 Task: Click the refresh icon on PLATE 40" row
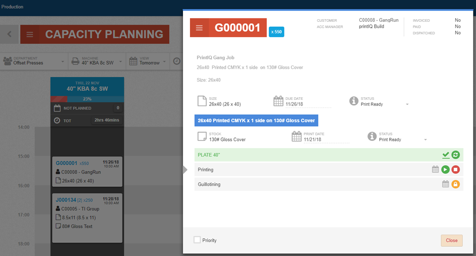pyautogui.click(x=455, y=155)
